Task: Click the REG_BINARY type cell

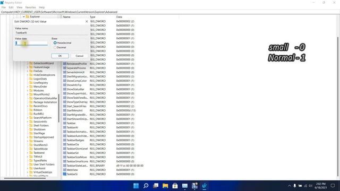Action: [x=97, y=166]
